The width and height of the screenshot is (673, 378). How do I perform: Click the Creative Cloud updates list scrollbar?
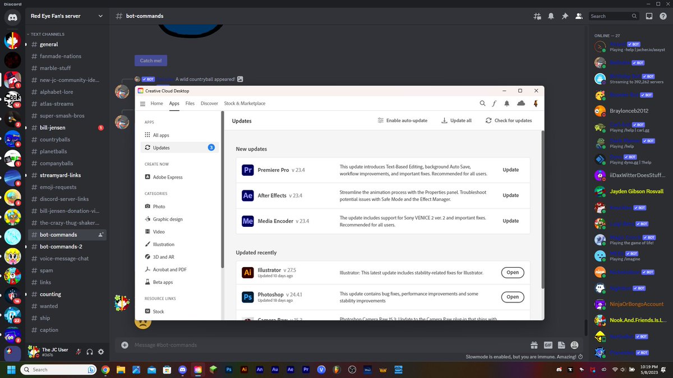click(x=542, y=210)
